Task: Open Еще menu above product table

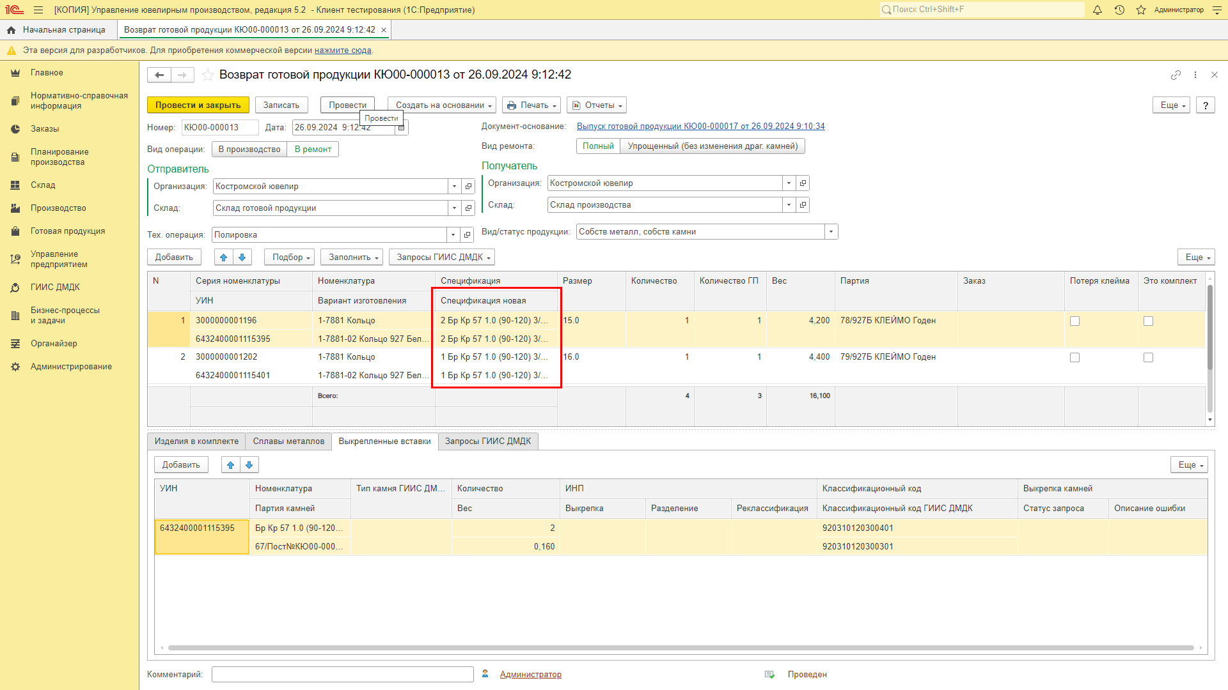Action: (1196, 257)
